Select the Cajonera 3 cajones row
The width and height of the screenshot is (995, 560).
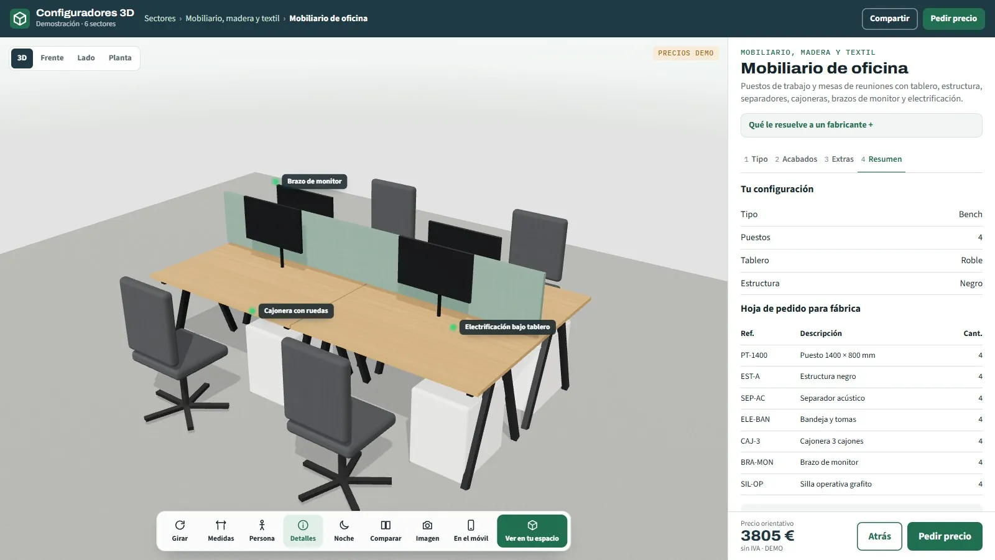[861, 441]
